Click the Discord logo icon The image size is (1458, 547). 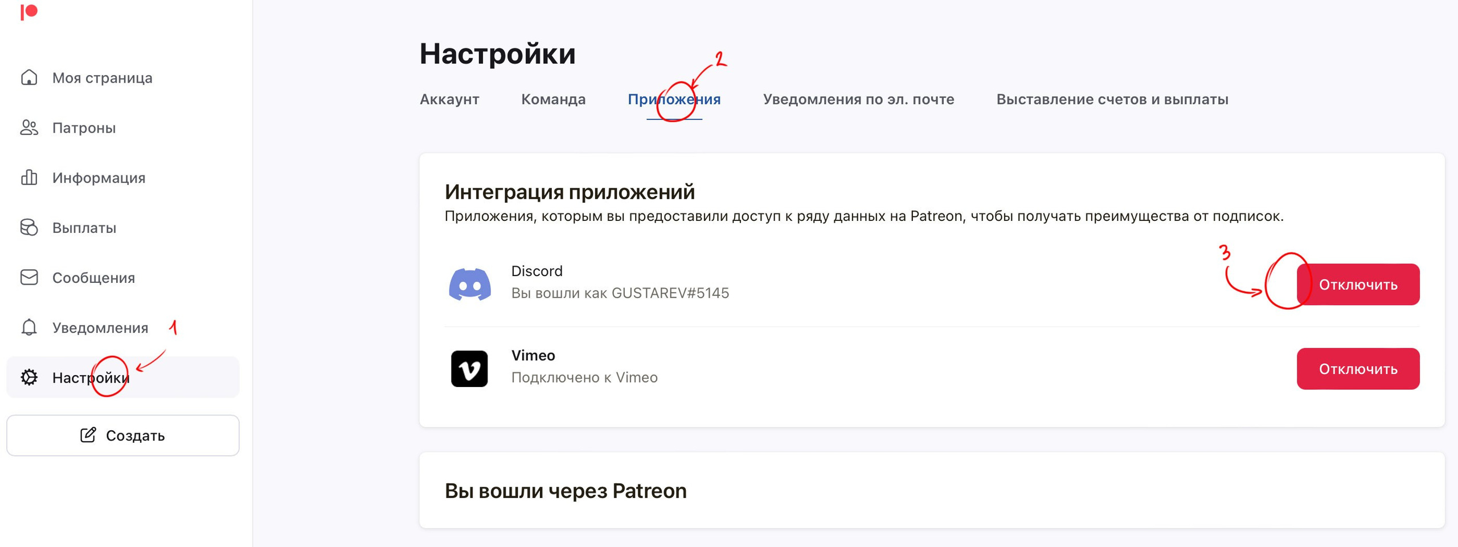pos(470,284)
